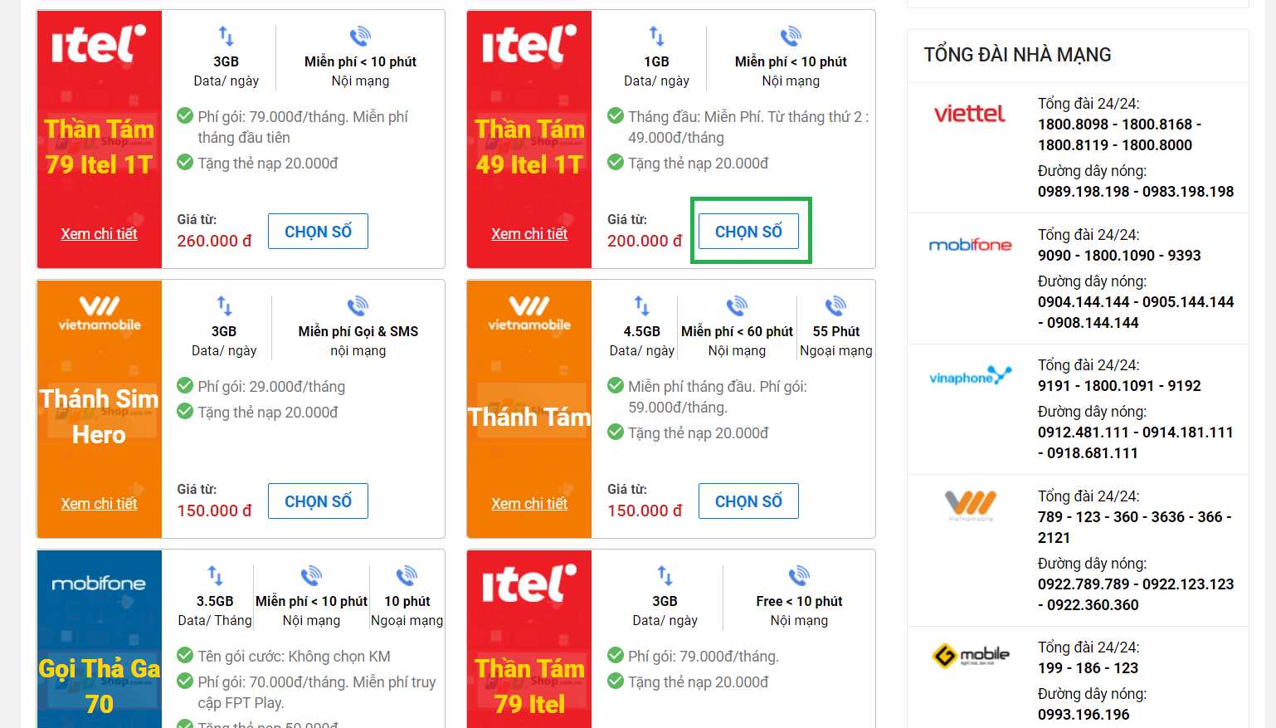The width and height of the screenshot is (1276, 728).
Task: Click the green checkmark beside Tặng thẻ nạp 20.000đ on Thánh Tám
Action: pos(616,432)
